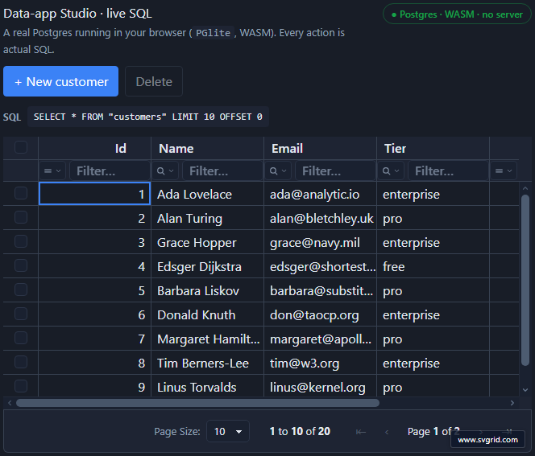Viewport: 535px width, 456px height.
Task: Focus the Email column filter input
Action: tap(335, 170)
